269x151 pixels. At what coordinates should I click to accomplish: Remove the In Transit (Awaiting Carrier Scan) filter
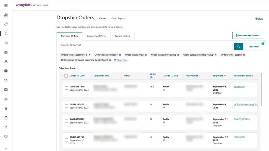coord(110,60)
